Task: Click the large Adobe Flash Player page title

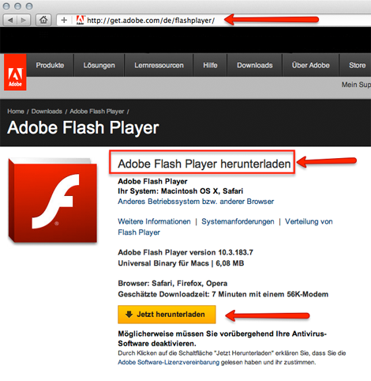Action: 83,128
